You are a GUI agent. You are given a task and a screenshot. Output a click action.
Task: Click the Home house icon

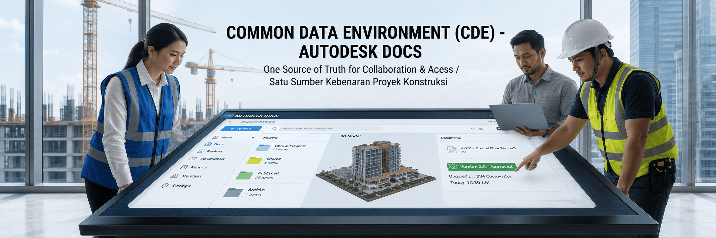pyautogui.click(x=215, y=137)
